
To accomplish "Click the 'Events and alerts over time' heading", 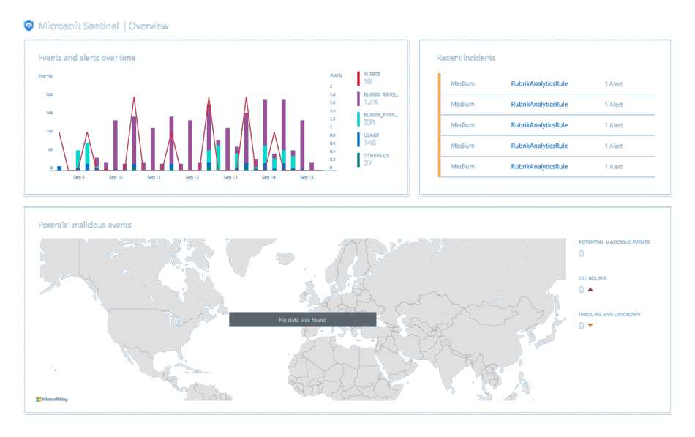I will pos(87,58).
